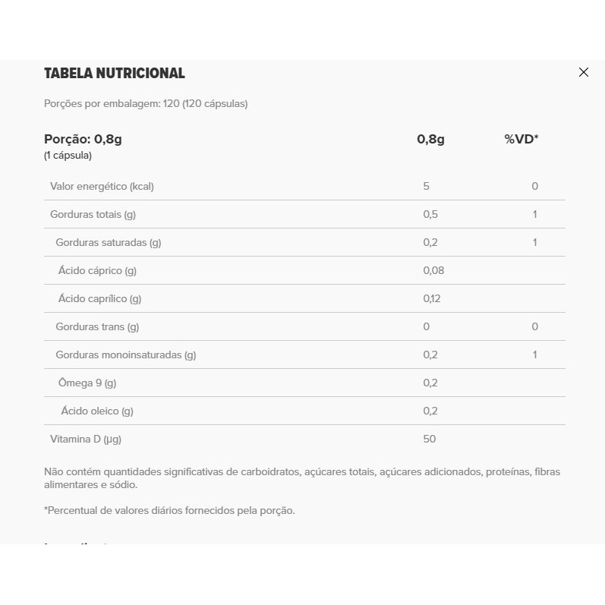Click the Gorduras totais (g) row label
Viewport: 605px width, 605px height.
[x=93, y=214]
